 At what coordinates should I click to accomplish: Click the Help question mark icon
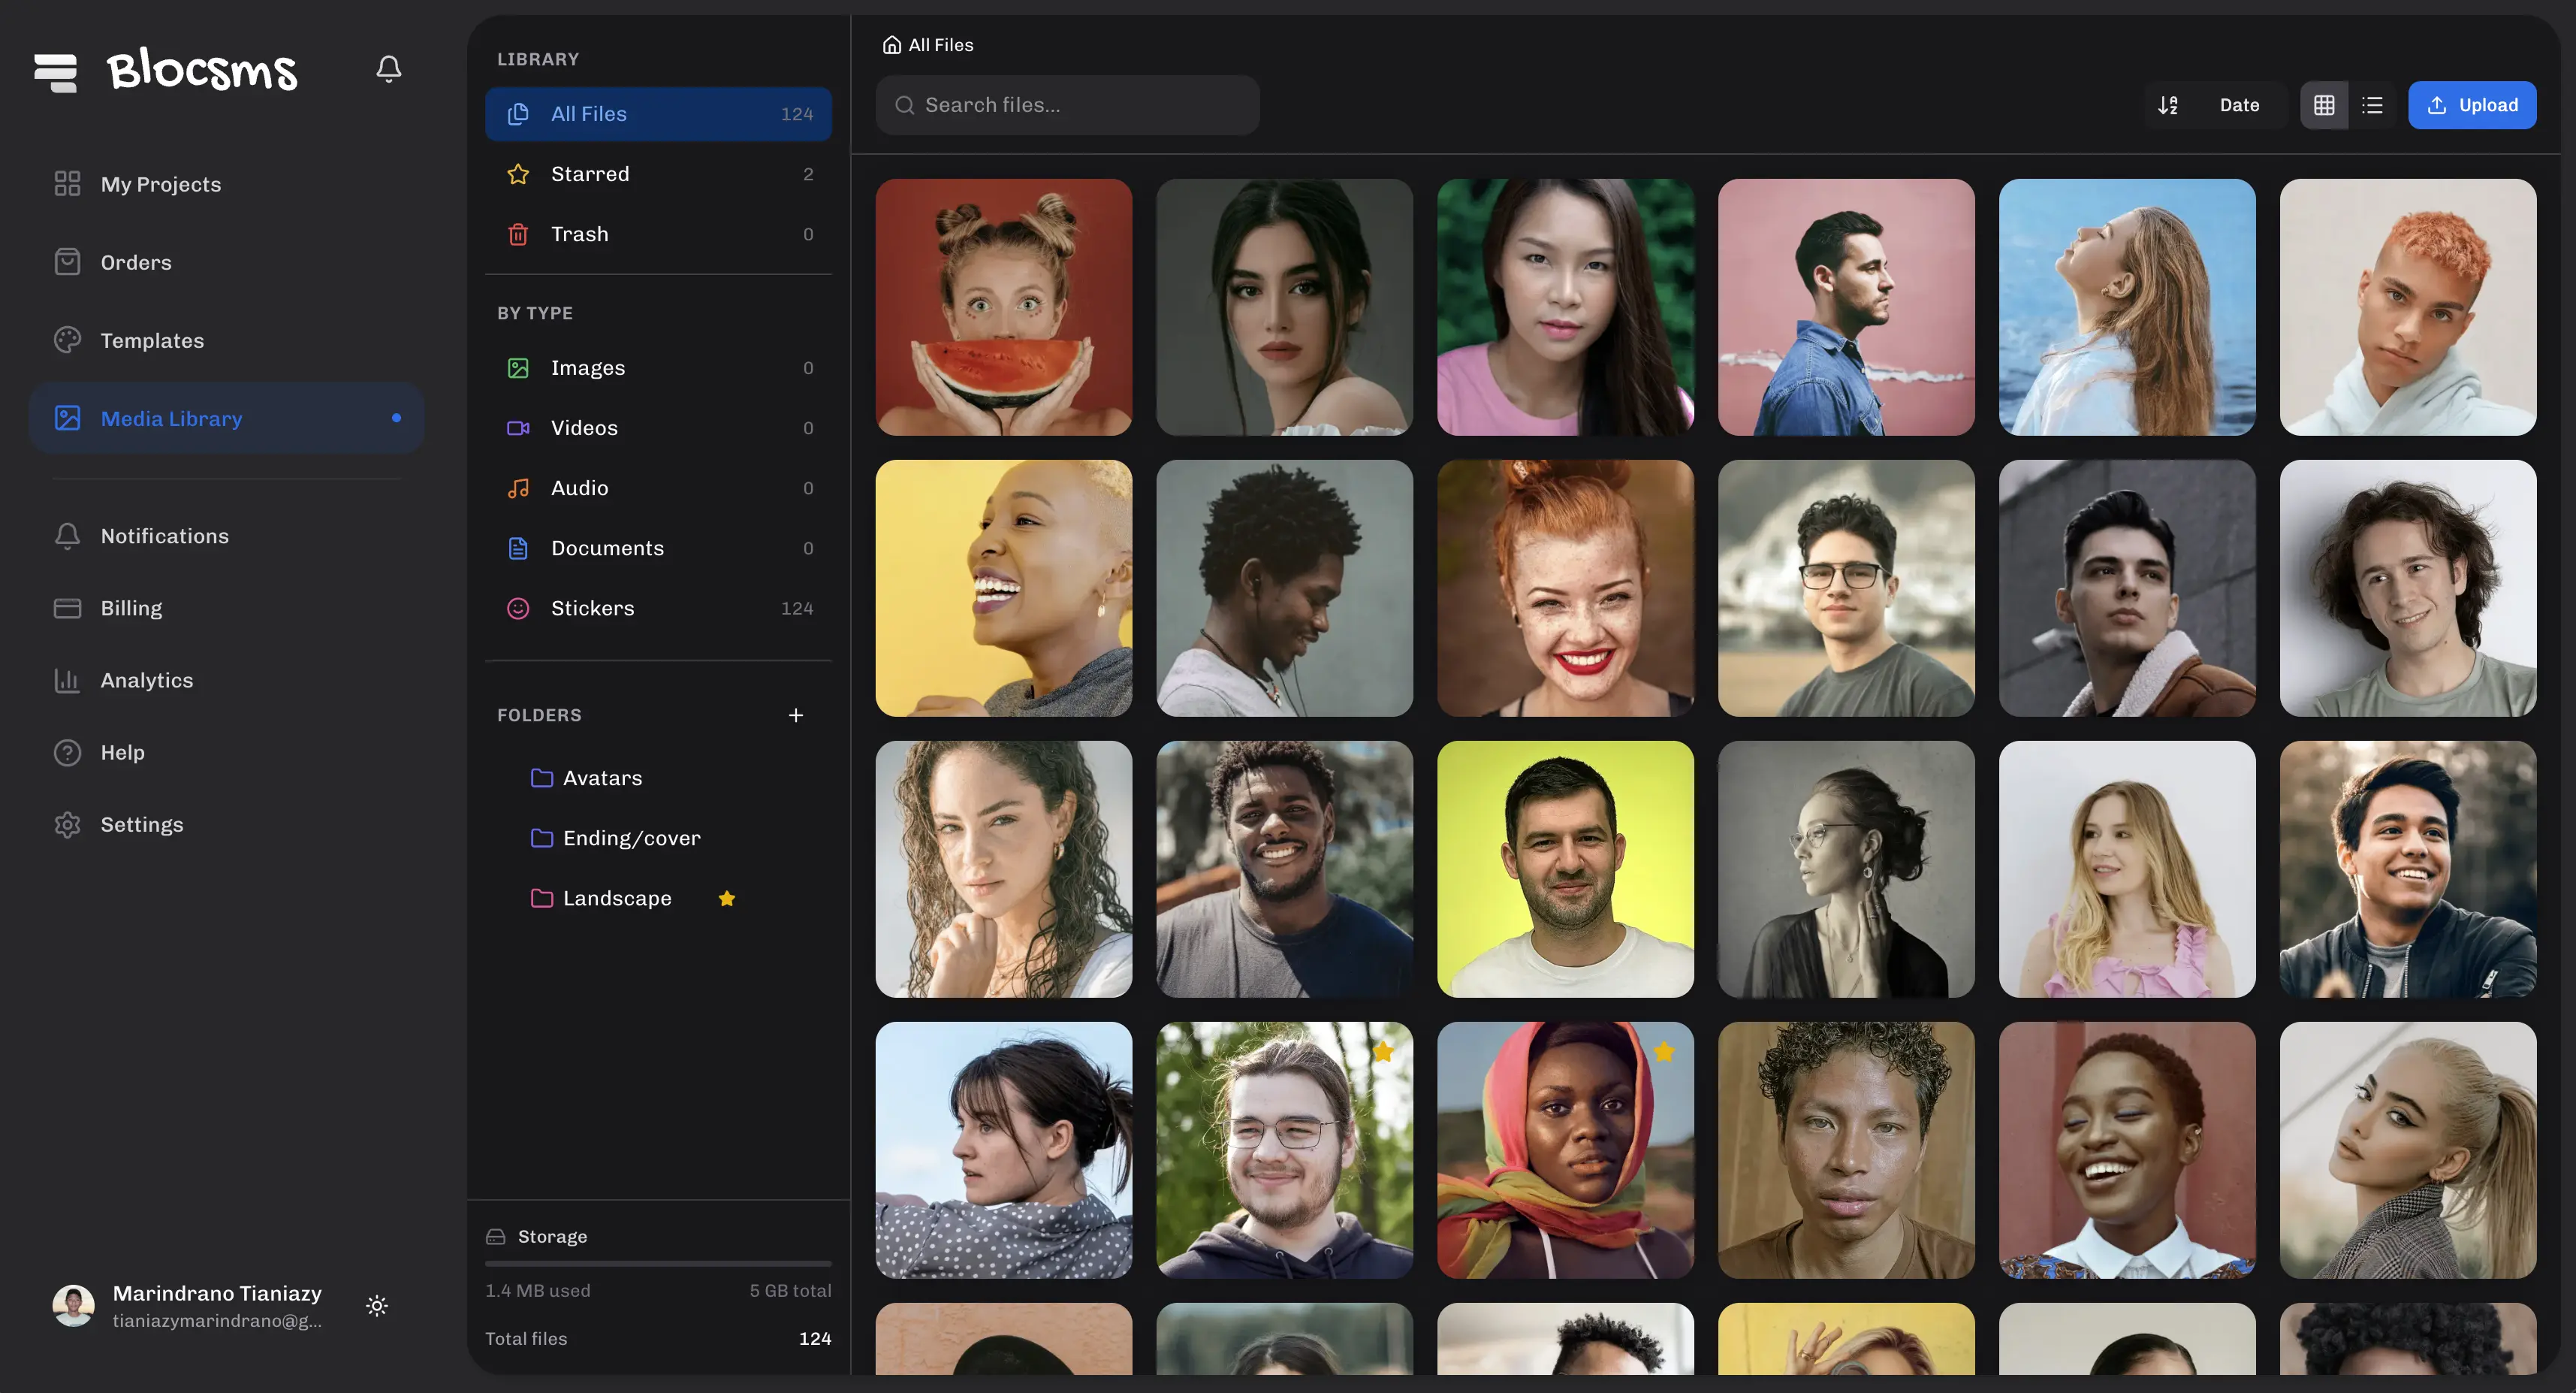67,753
